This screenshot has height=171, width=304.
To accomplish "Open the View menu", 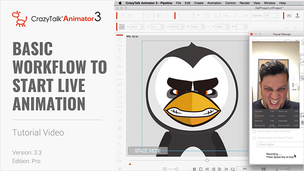I will [256, 3].
